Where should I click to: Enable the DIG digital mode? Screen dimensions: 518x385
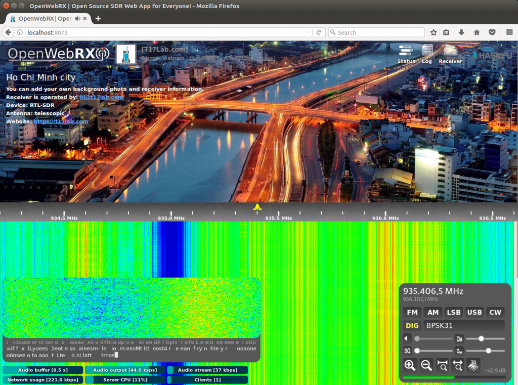412,325
